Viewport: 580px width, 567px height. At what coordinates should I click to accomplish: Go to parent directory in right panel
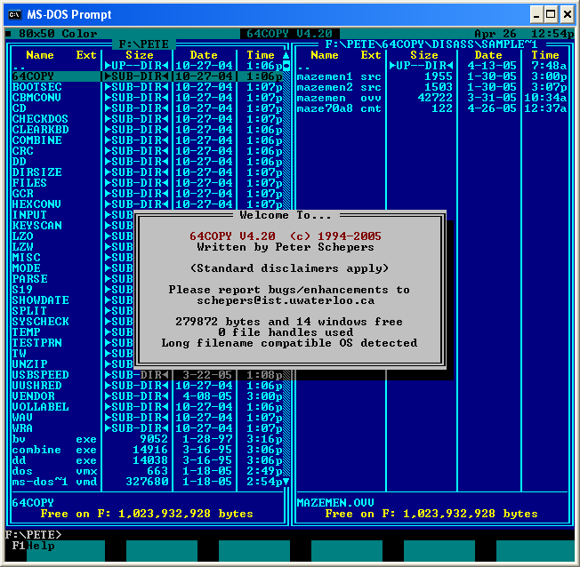(x=432, y=66)
